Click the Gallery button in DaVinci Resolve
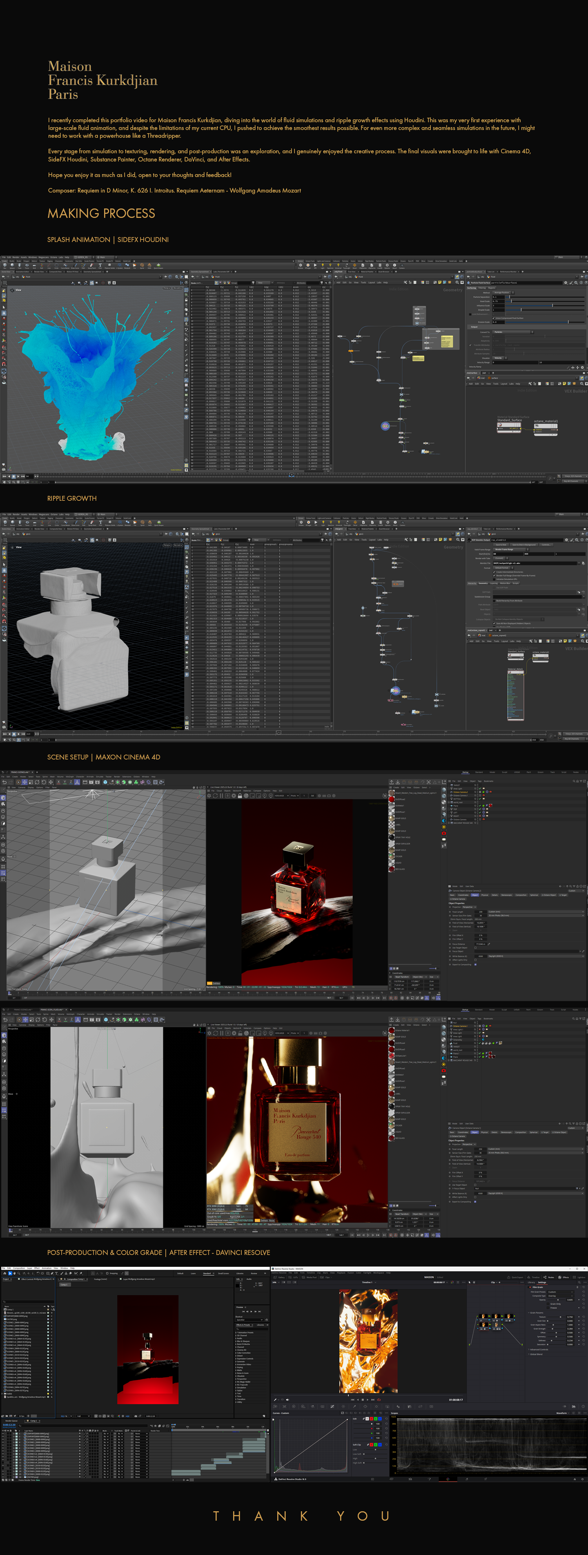 [279, 1277]
